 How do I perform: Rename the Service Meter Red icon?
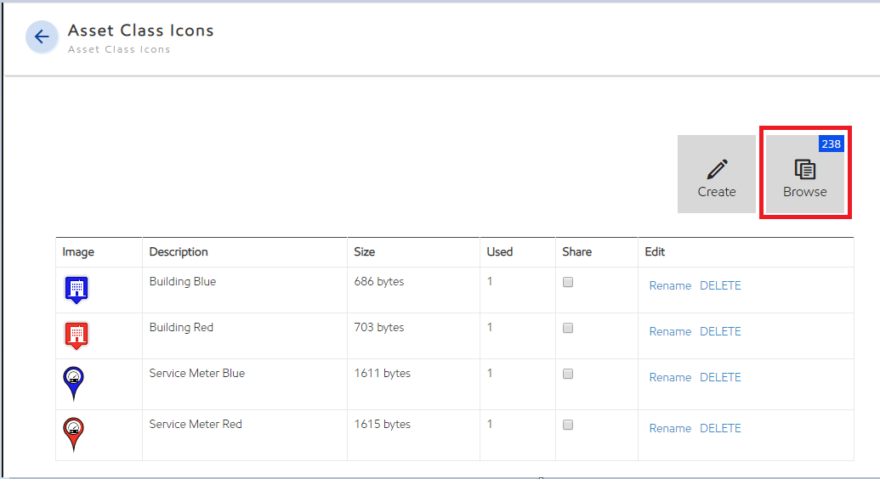pyautogui.click(x=670, y=429)
